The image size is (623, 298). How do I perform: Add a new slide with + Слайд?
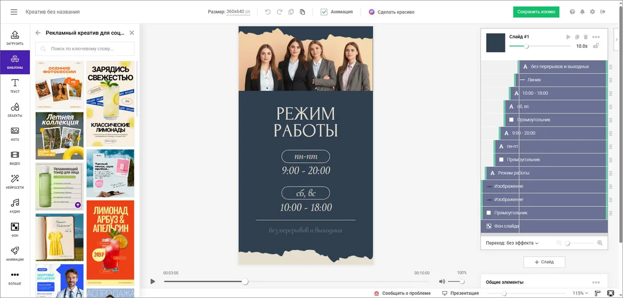[x=544, y=262]
